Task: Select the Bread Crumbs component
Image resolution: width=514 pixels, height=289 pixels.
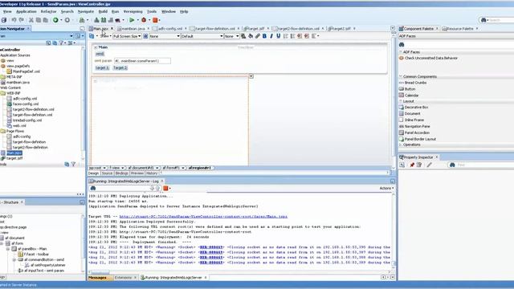Action: 413,83
